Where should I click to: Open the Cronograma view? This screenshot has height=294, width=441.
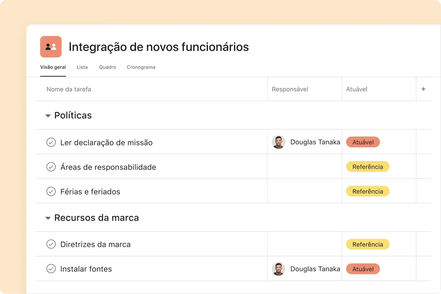(x=141, y=67)
